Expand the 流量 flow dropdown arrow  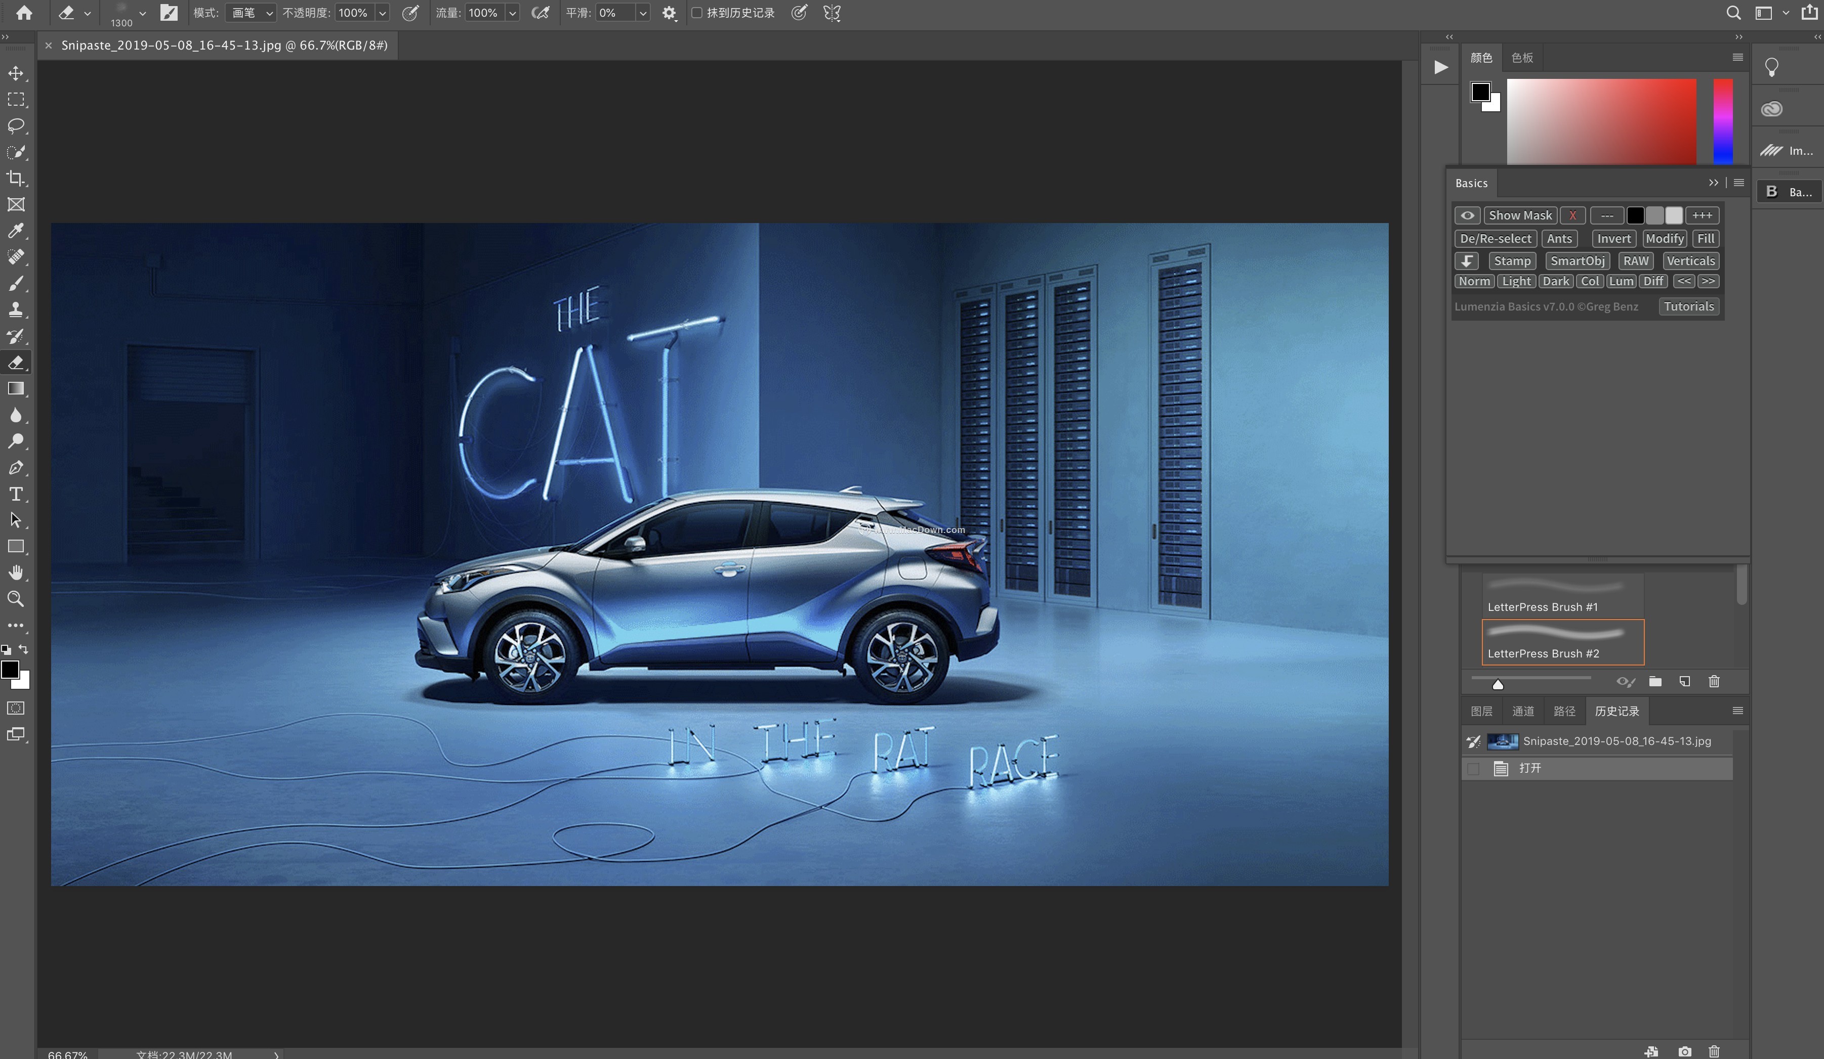click(x=513, y=13)
